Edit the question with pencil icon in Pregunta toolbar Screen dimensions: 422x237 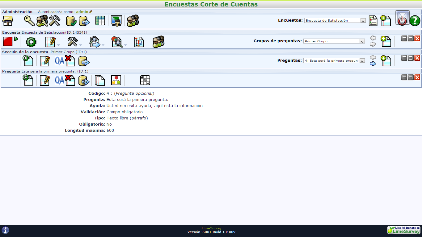pyautogui.click(x=45, y=80)
